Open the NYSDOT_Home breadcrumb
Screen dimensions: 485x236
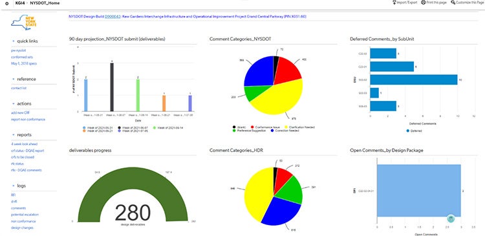45,3
